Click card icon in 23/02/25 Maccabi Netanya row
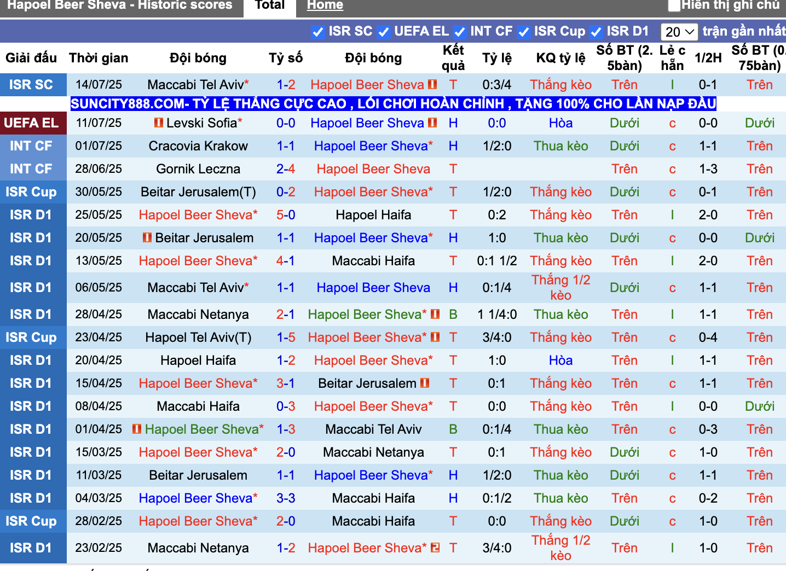Image resolution: width=786 pixels, height=571 pixels. click(435, 547)
